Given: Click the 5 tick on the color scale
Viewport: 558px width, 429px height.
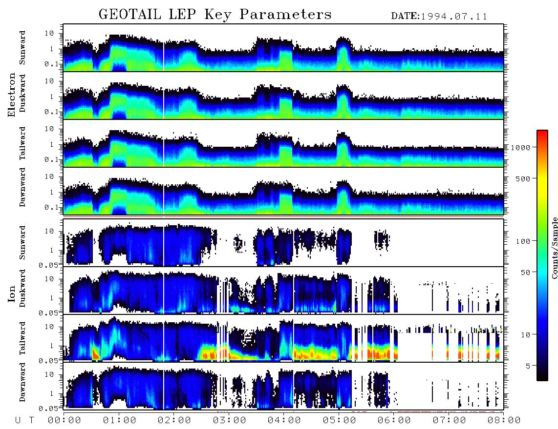Looking at the screenshot, I should tap(528, 366).
